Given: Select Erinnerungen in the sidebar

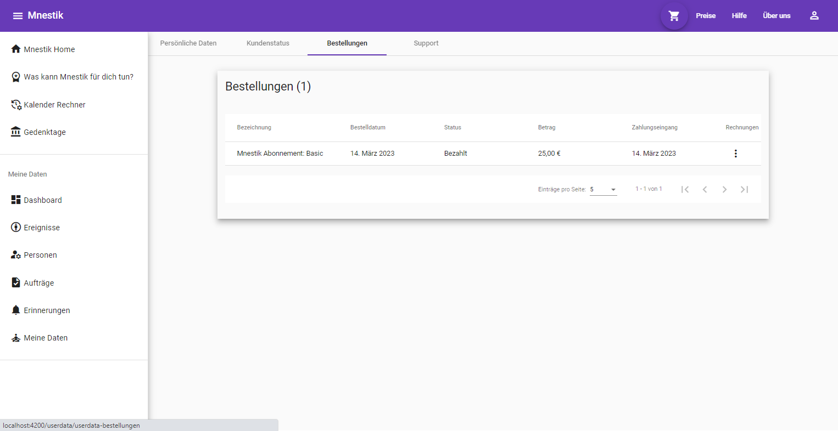Looking at the screenshot, I should pos(47,310).
